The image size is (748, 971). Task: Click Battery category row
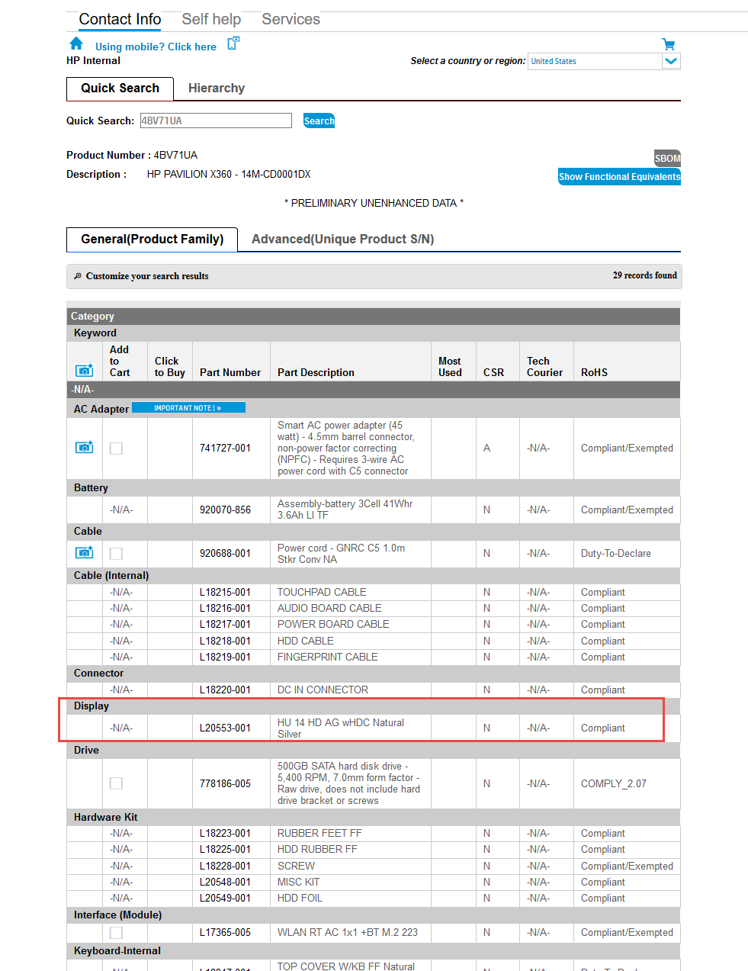[x=374, y=487]
